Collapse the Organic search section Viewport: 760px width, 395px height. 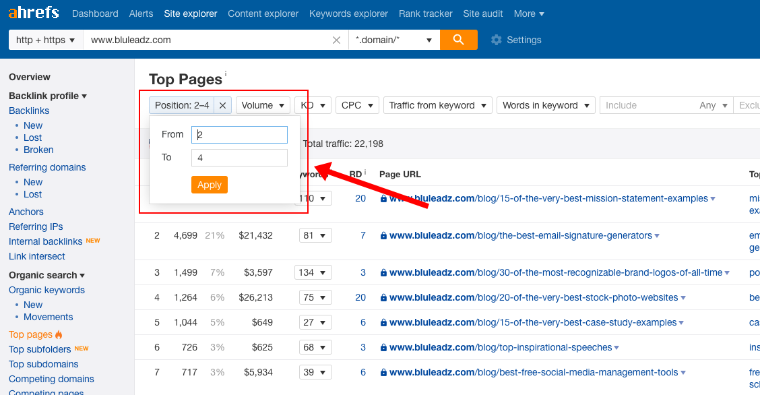pos(46,275)
